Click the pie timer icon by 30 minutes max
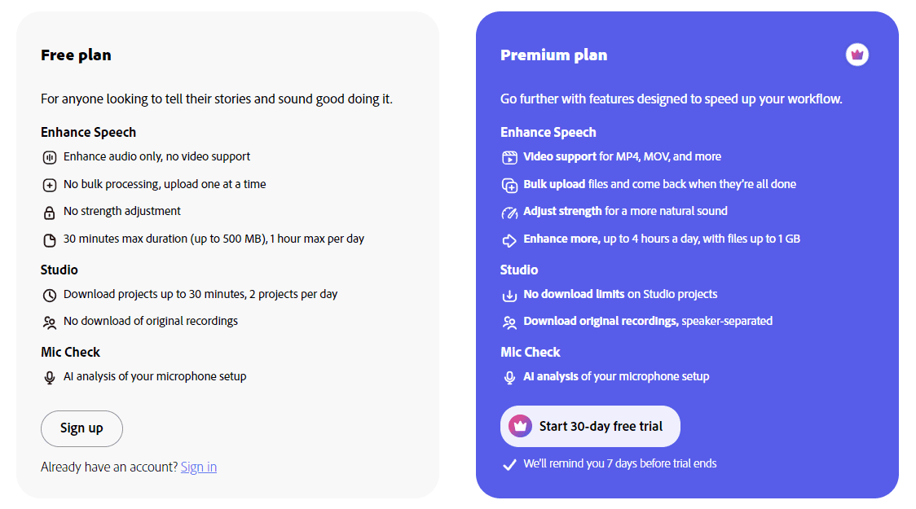The width and height of the screenshot is (916, 509). [x=50, y=240]
